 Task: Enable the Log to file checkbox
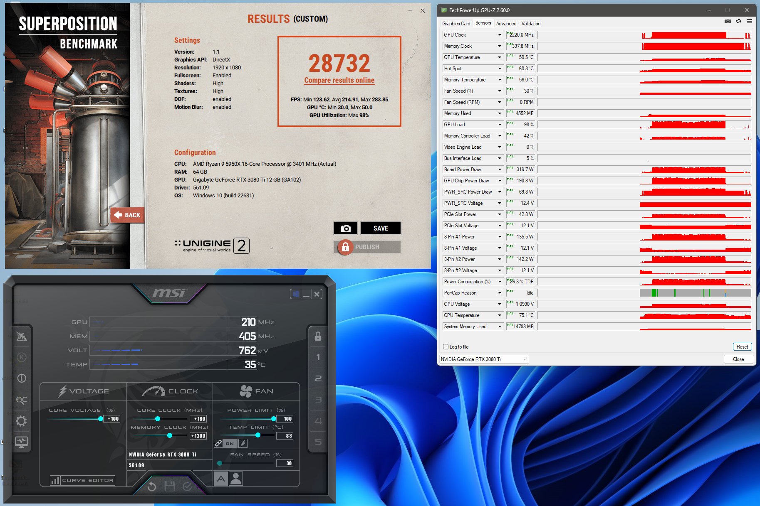pos(446,347)
